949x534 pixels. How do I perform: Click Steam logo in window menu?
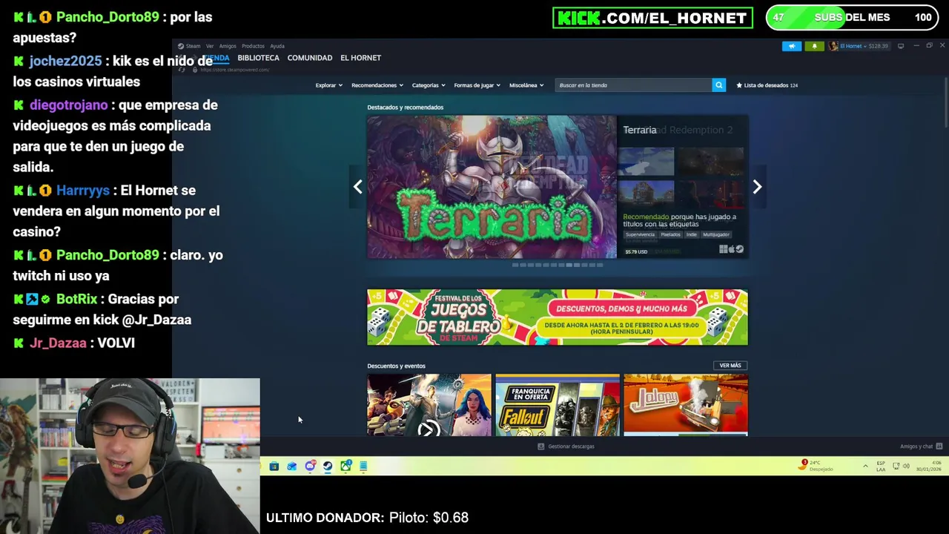click(x=180, y=46)
